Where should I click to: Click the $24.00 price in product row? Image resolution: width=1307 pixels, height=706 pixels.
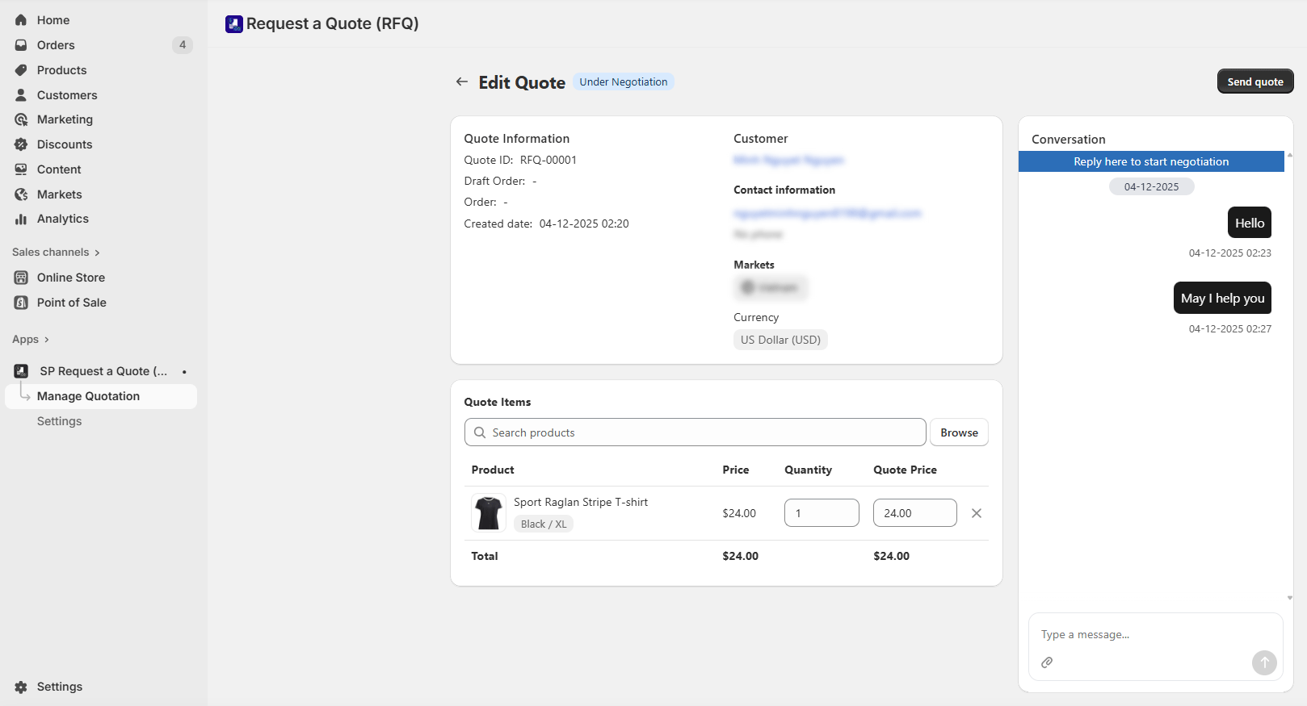[x=739, y=513]
